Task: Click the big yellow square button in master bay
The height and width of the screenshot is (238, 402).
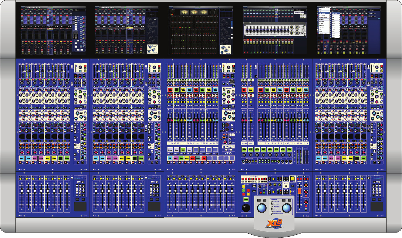Action: 293,179
